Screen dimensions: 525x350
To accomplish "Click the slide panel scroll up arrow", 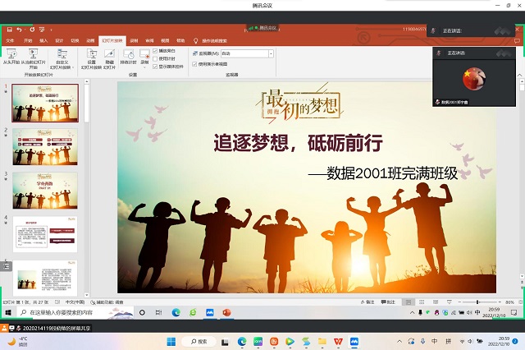I will click(86, 81).
